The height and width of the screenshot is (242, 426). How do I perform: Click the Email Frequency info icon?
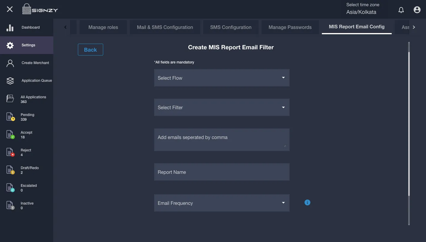pos(307,202)
